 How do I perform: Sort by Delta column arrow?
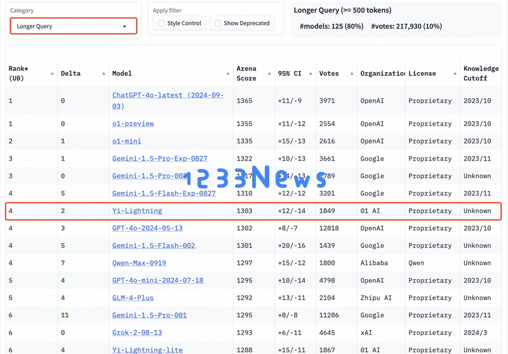104,74
